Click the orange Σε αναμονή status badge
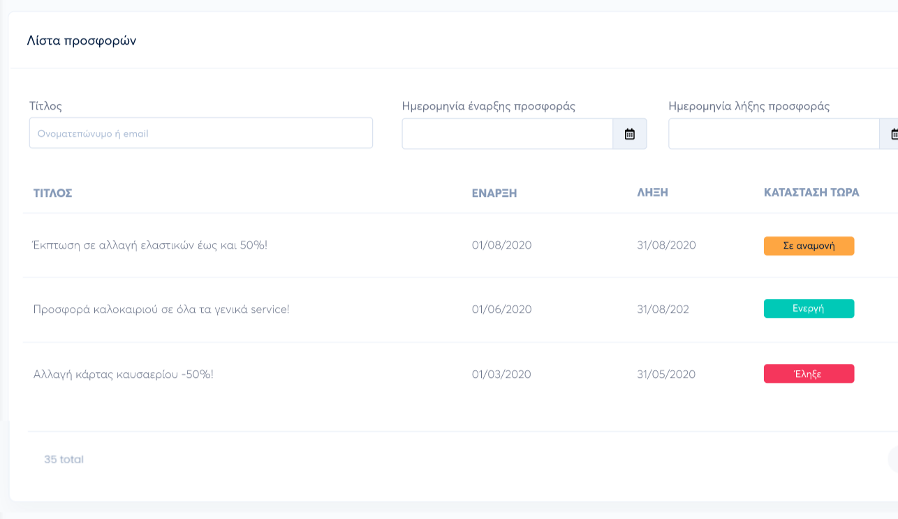 [809, 246]
